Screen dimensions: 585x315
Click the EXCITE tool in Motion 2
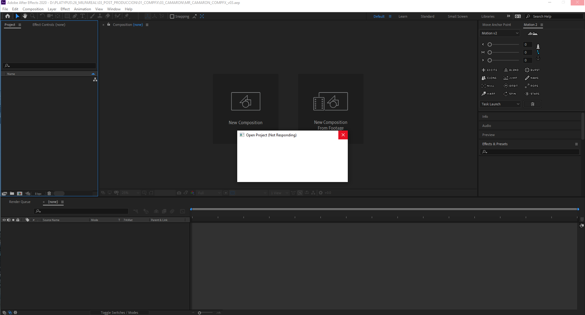(x=489, y=70)
